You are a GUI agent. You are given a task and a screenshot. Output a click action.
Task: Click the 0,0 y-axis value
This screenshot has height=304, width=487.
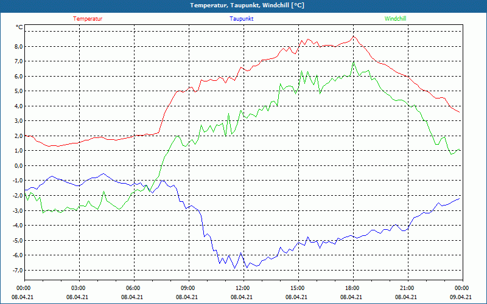click(x=19, y=165)
